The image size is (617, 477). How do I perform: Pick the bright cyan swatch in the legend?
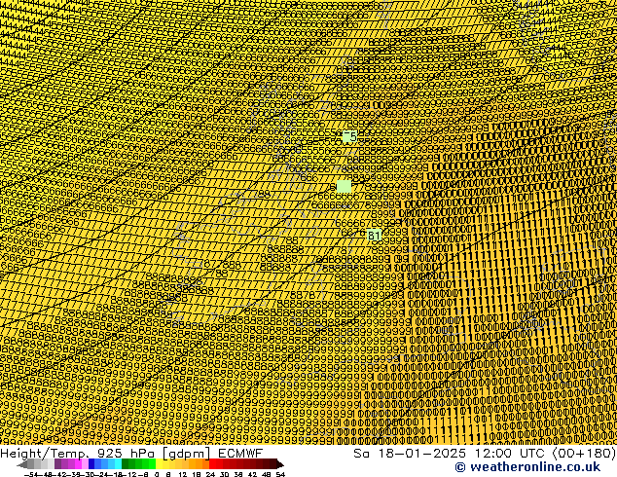click(x=118, y=464)
